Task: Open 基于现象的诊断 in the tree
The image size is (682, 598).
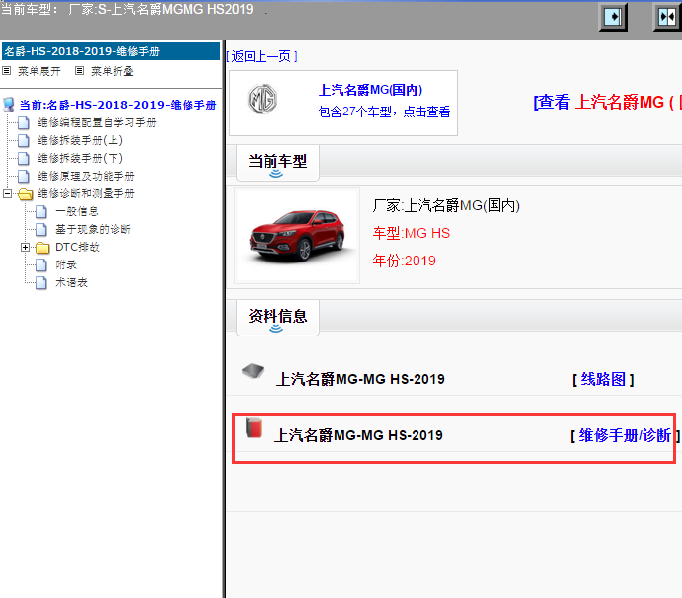Action: pyautogui.click(x=93, y=230)
